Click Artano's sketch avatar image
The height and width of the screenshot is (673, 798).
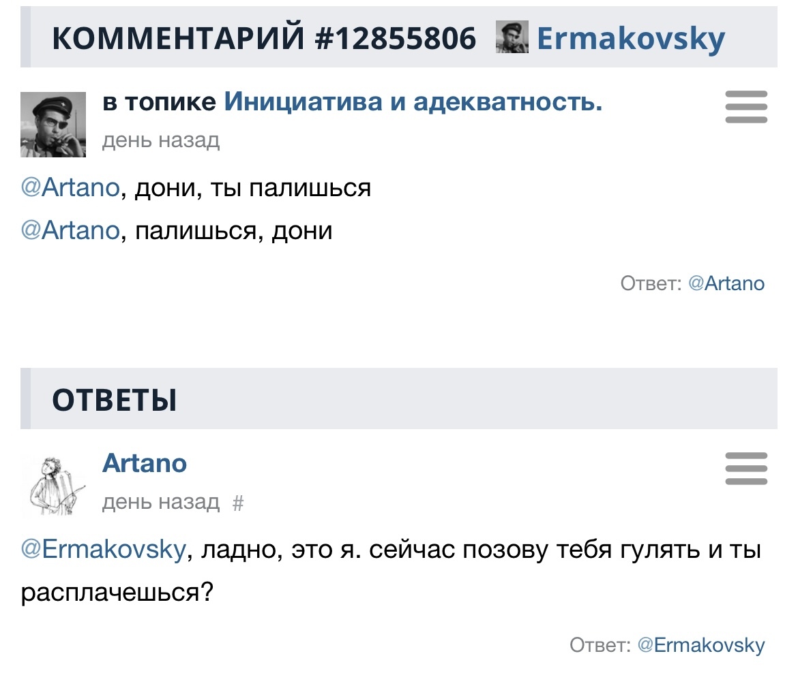tap(53, 484)
